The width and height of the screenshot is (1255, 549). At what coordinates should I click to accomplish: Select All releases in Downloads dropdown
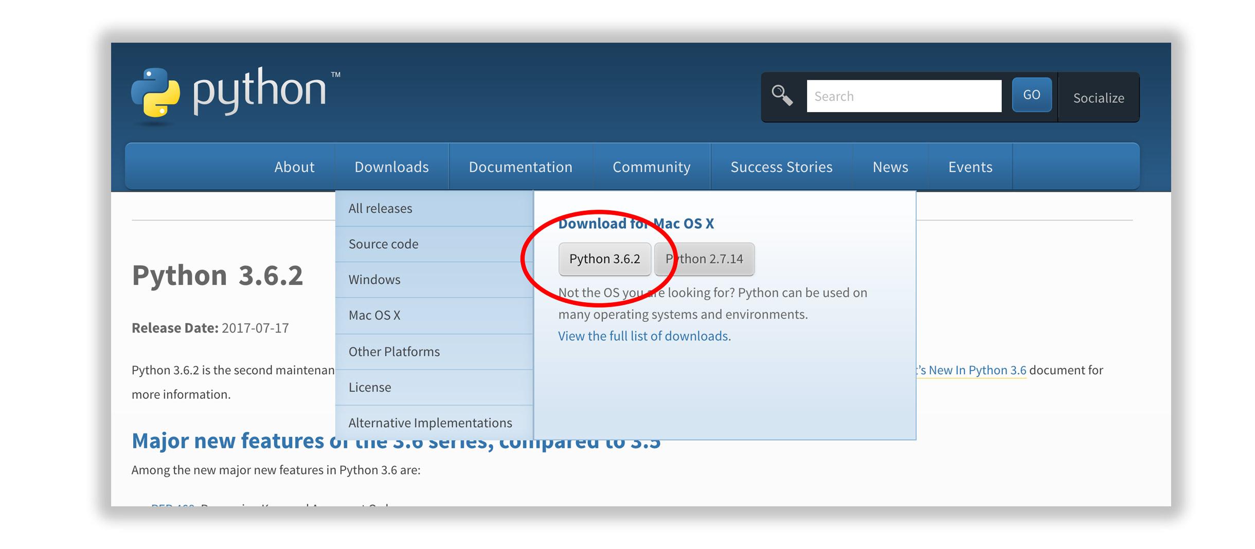(x=434, y=208)
